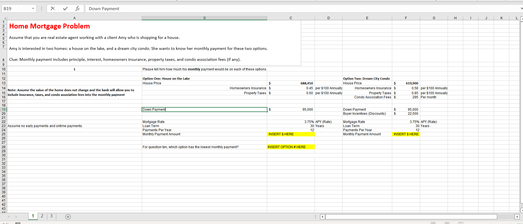523x224 pixels.
Task: Select column K header
Action: click(502, 18)
